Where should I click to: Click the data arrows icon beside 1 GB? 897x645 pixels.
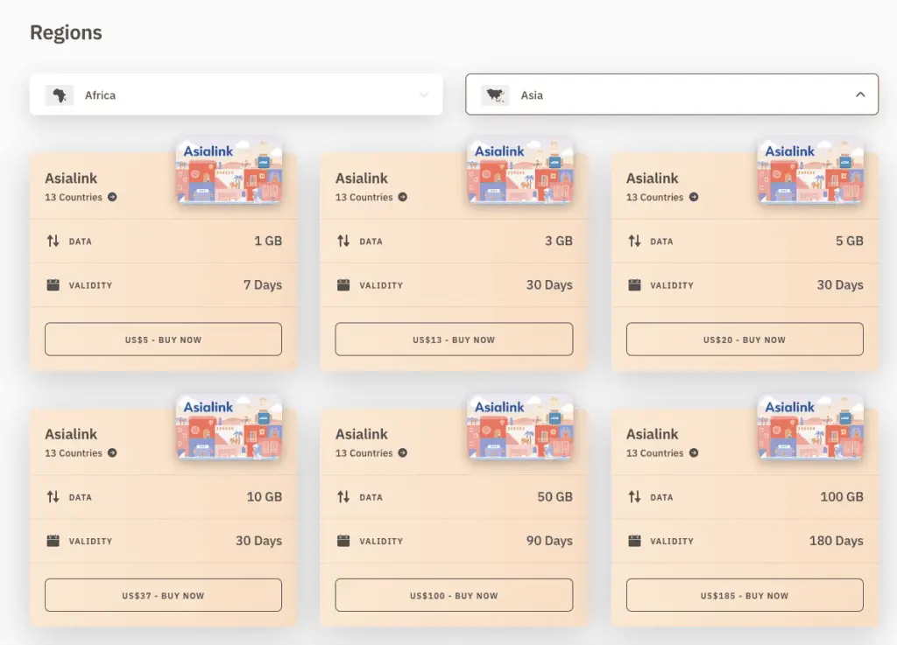[x=53, y=241]
